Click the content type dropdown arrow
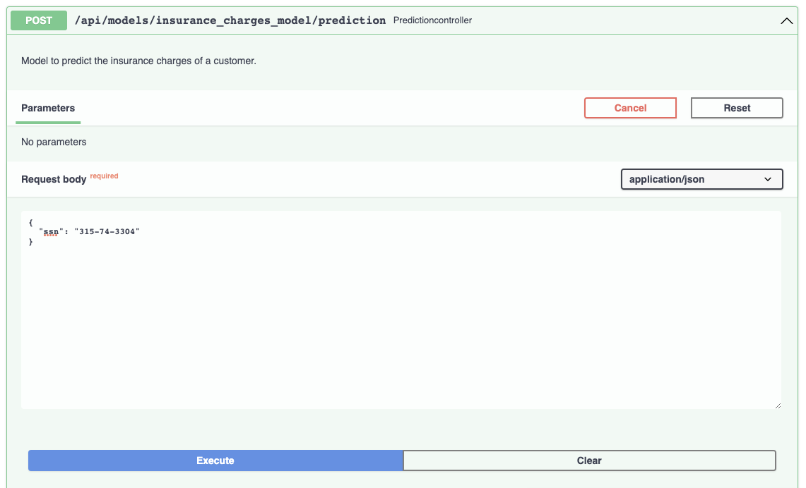The height and width of the screenshot is (488, 806). point(768,179)
